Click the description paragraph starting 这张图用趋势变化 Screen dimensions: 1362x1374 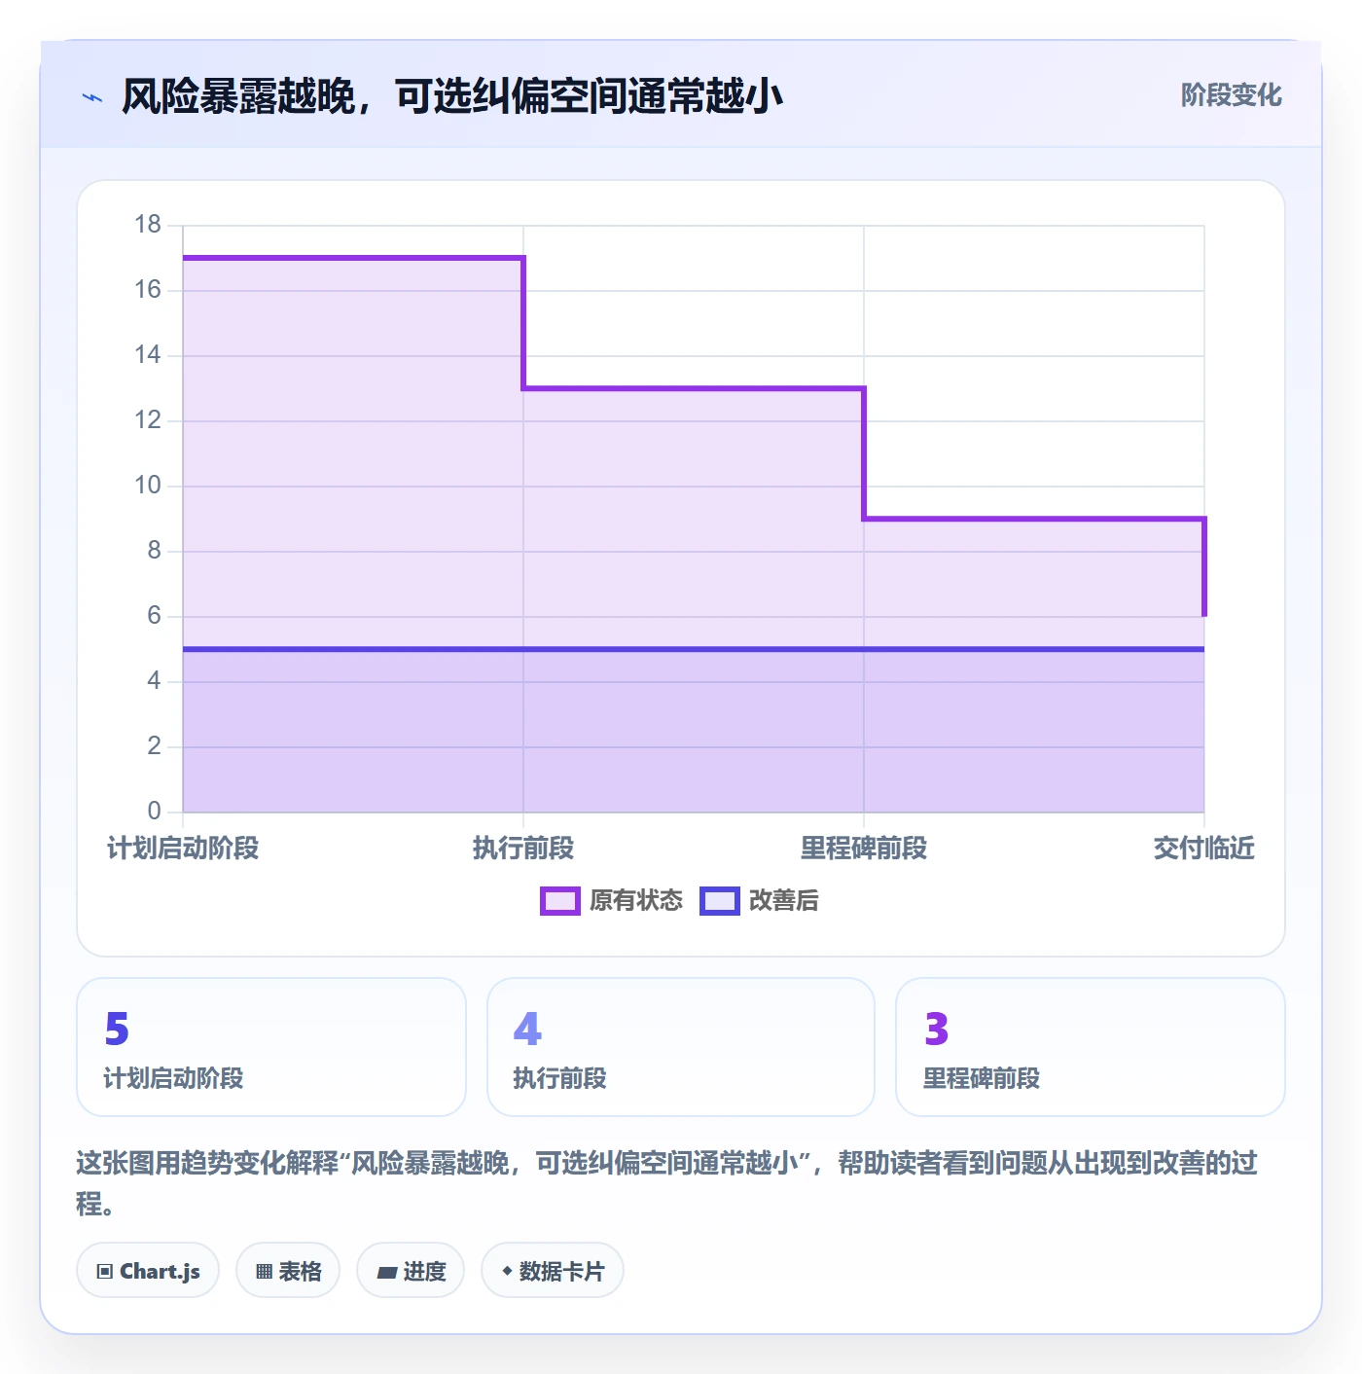coord(667,1183)
